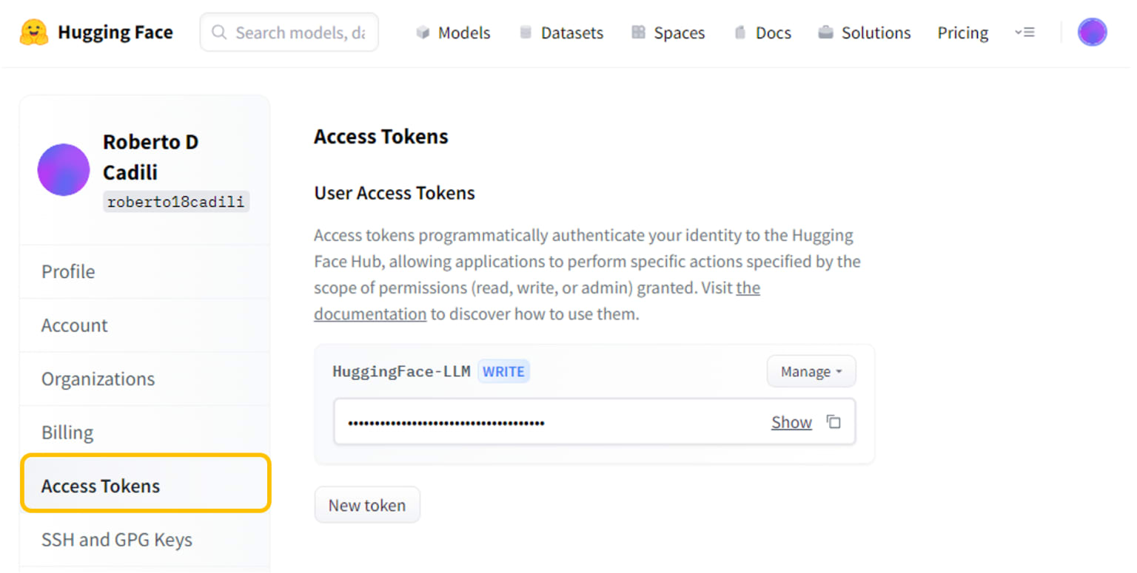The width and height of the screenshot is (1137, 573).
Task: Open Profile settings in the sidebar
Action: [144, 271]
